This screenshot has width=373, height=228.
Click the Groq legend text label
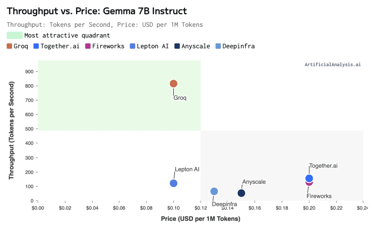(x=21, y=46)
